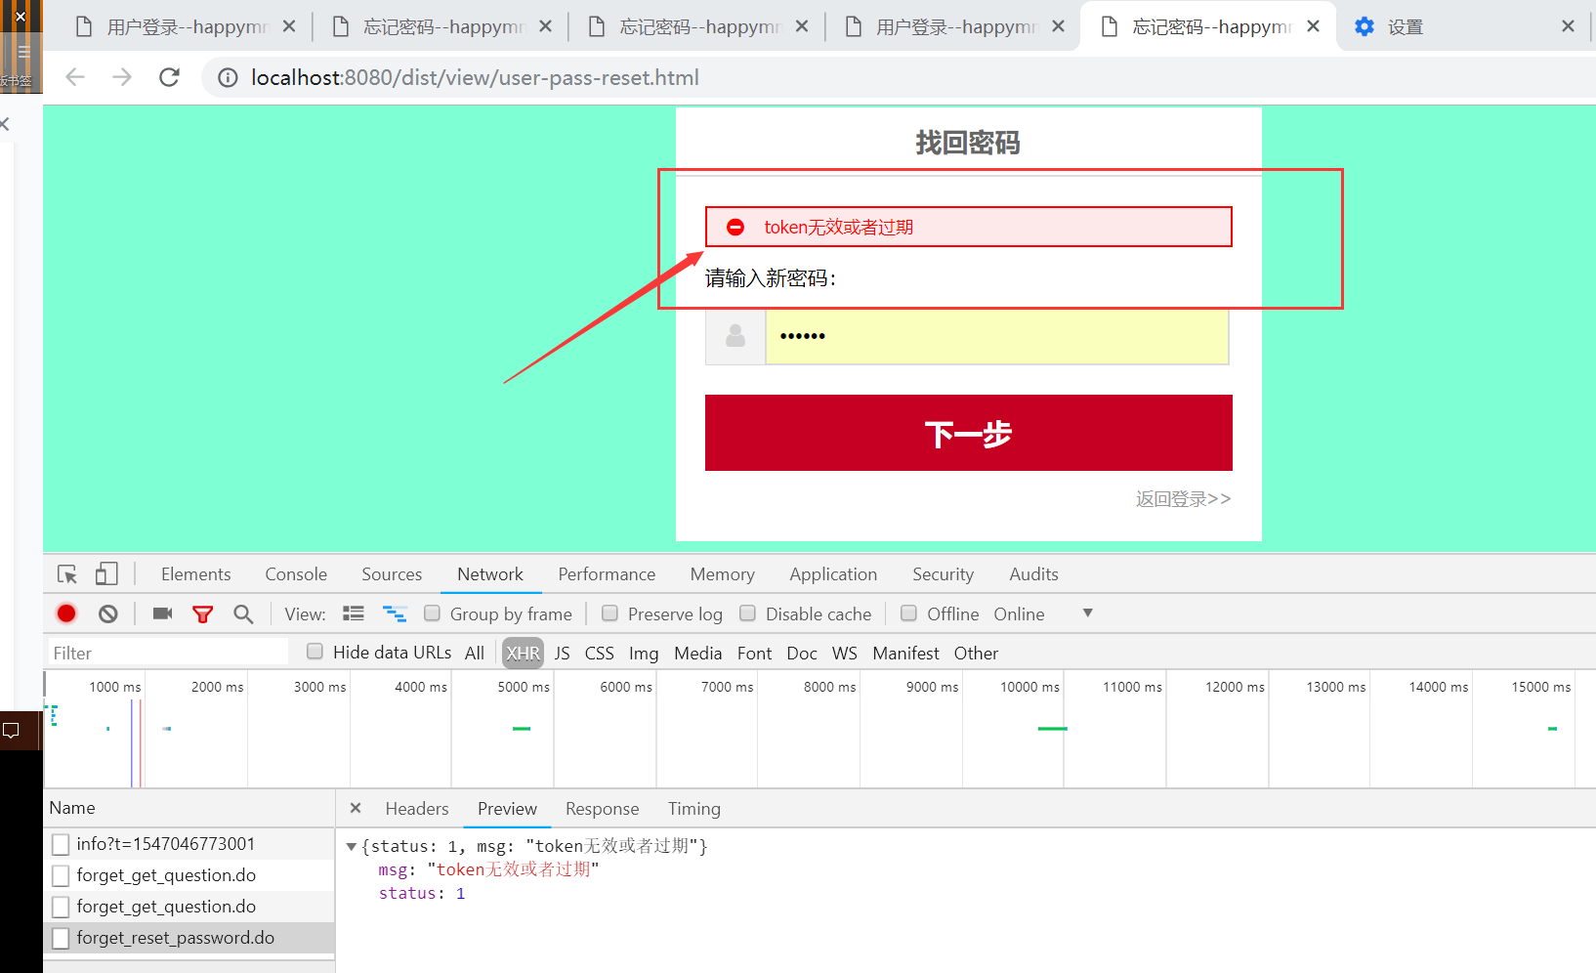Filter requests by Font type
1596x973 pixels.
point(754,654)
